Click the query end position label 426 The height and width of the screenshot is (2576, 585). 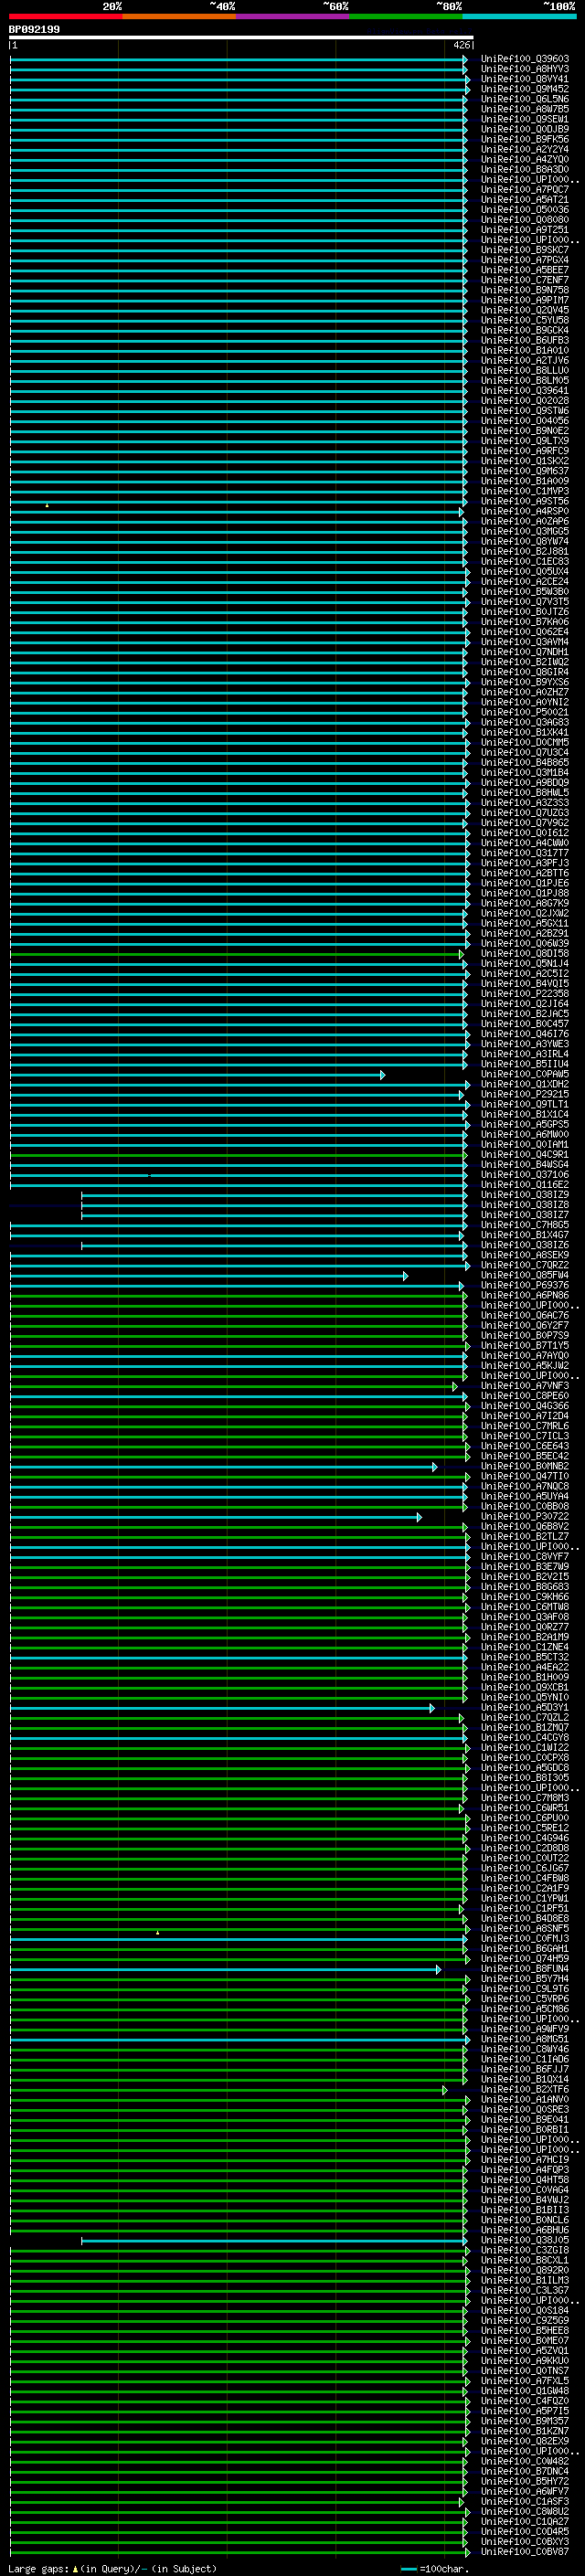click(x=461, y=45)
